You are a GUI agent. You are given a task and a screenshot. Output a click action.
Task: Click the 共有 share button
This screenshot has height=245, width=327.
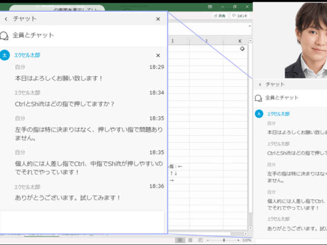pos(219,16)
